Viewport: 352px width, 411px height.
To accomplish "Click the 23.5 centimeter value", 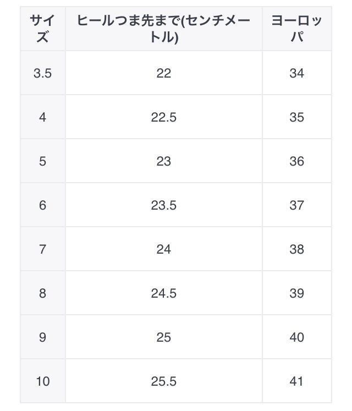I will point(163,205).
